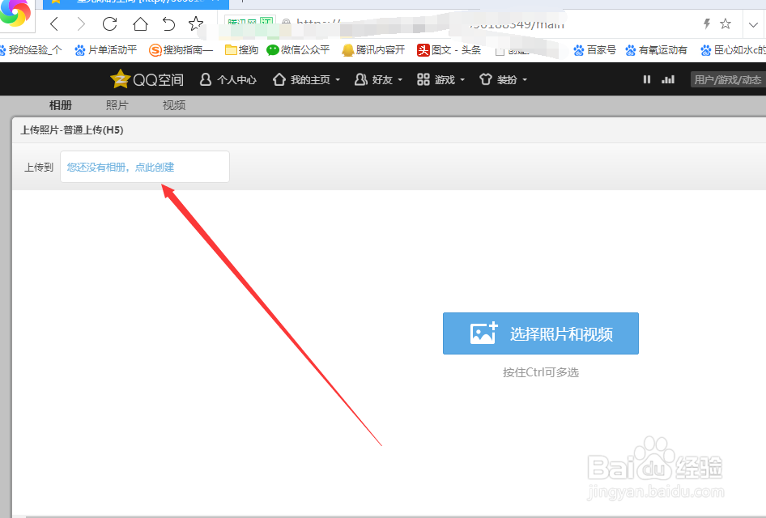
Task: Open the browser home page icon
Action: pos(138,24)
